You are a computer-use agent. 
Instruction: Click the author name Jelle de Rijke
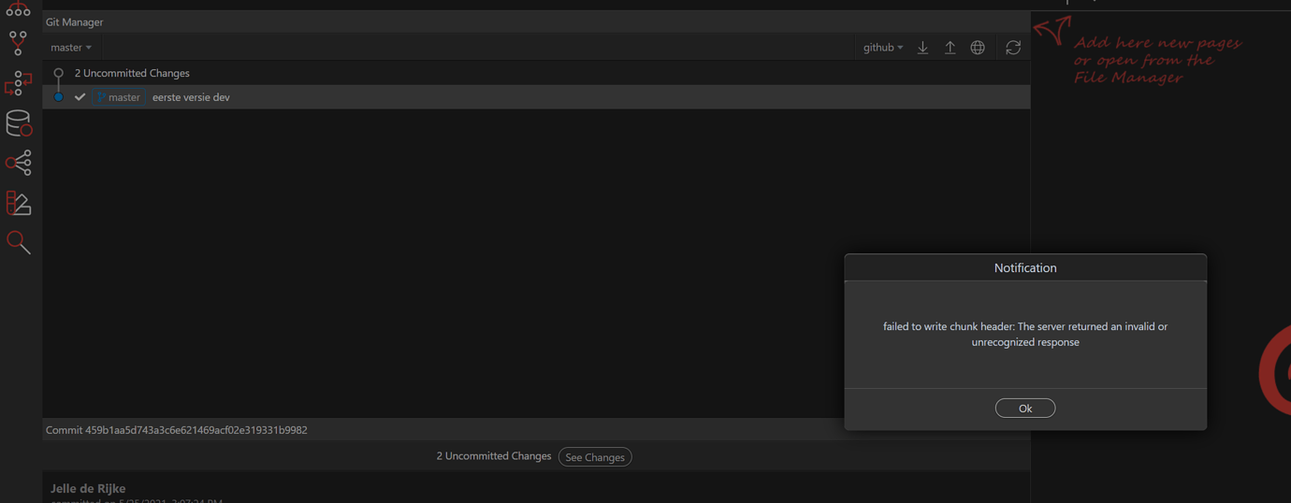point(88,488)
